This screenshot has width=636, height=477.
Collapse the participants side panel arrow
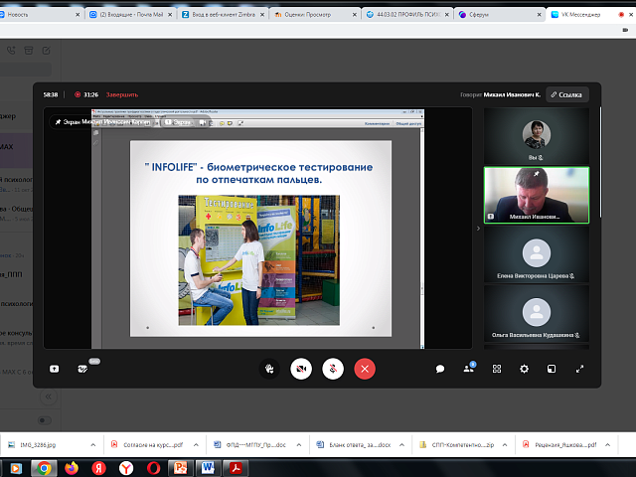(477, 229)
